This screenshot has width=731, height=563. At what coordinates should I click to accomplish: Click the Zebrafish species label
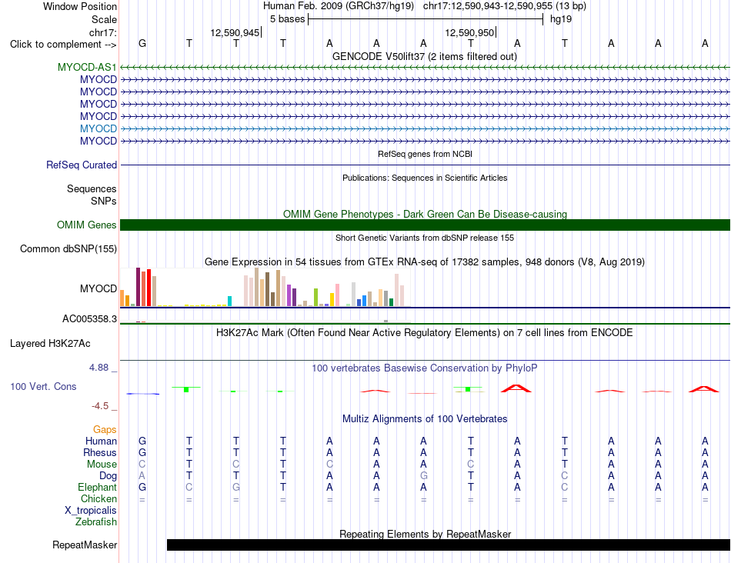96,522
